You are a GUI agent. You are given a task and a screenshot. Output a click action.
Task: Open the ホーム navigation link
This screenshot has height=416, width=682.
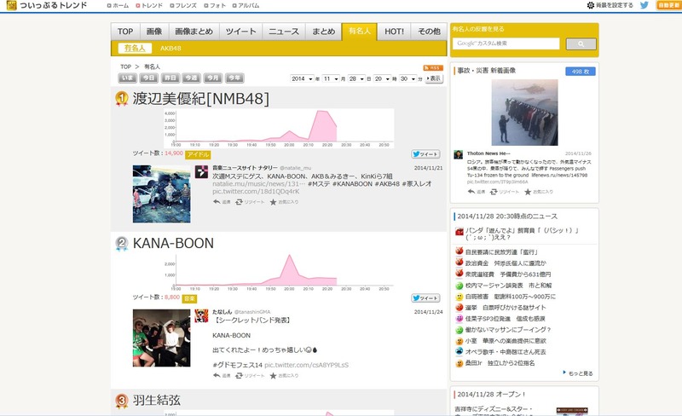[118, 6]
